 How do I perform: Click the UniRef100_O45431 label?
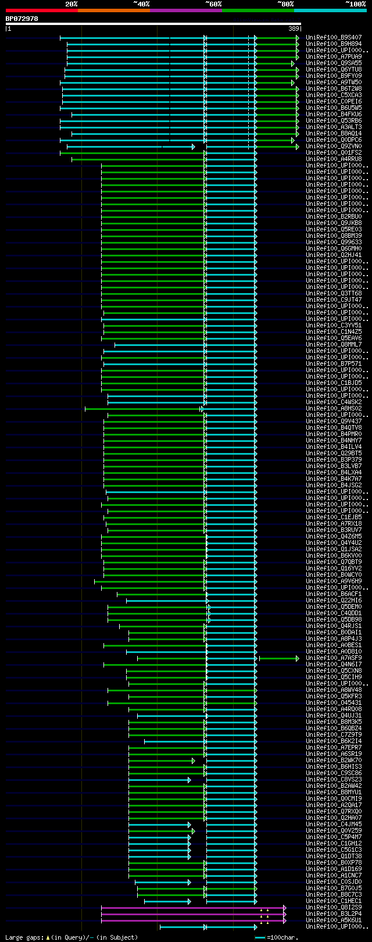tap(334, 702)
